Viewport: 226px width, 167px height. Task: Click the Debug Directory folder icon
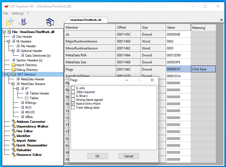(14, 69)
